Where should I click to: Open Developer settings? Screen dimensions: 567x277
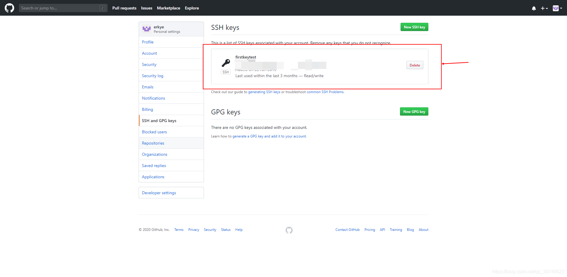pos(171,193)
